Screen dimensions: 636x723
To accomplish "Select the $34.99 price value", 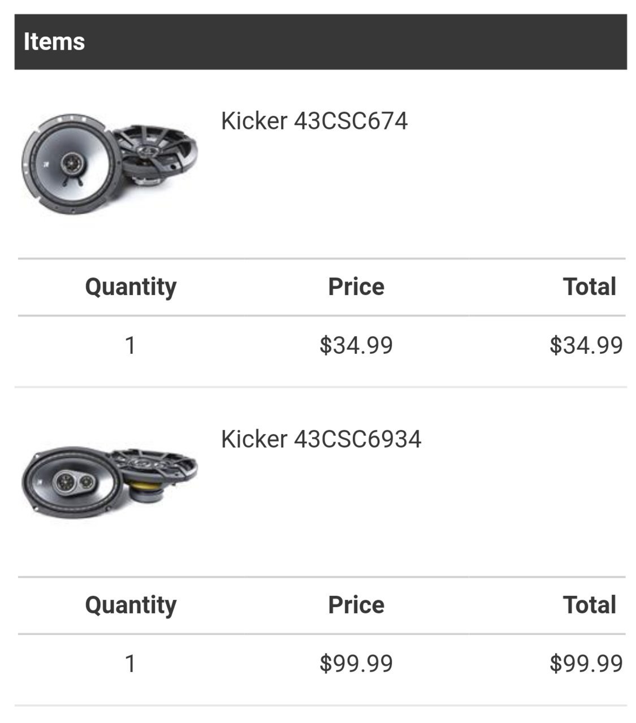I will (356, 345).
